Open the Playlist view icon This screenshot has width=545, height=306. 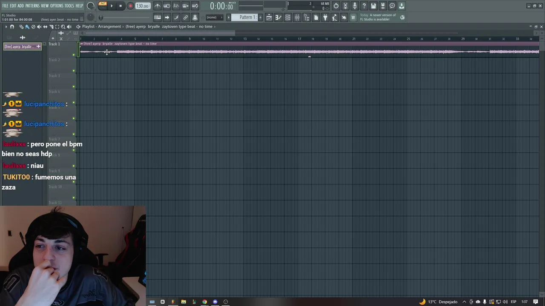pos(269,17)
